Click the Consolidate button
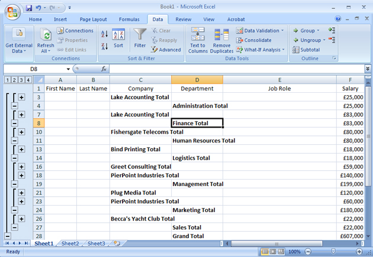This screenshot has height=257, width=373. click(253, 40)
